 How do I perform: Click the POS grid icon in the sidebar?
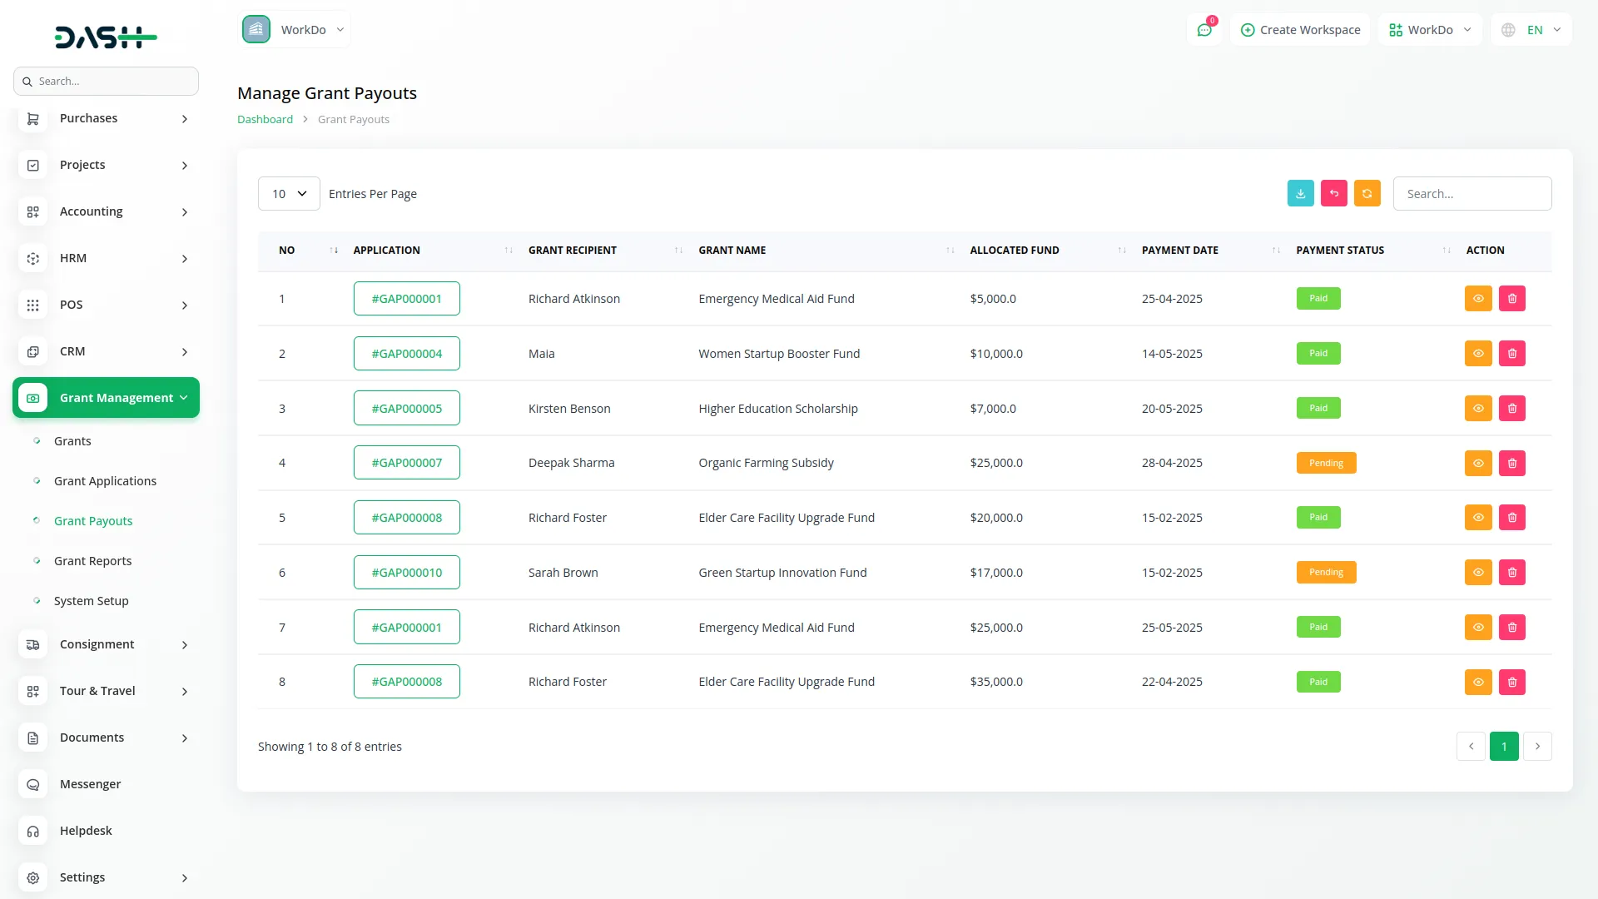point(32,305)
